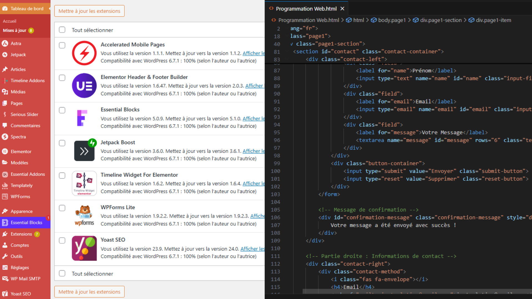This screenshot has width=532, height=299.
Task: Click the top Mettre à jour les extensions button
Action: coord(89,11)
